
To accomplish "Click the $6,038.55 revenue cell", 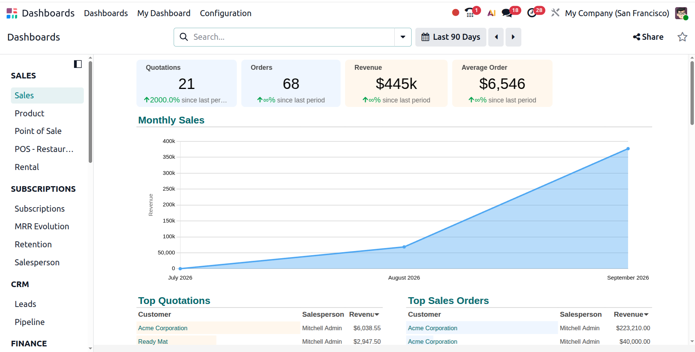I will pyautogui.click(x=367, y=328).
